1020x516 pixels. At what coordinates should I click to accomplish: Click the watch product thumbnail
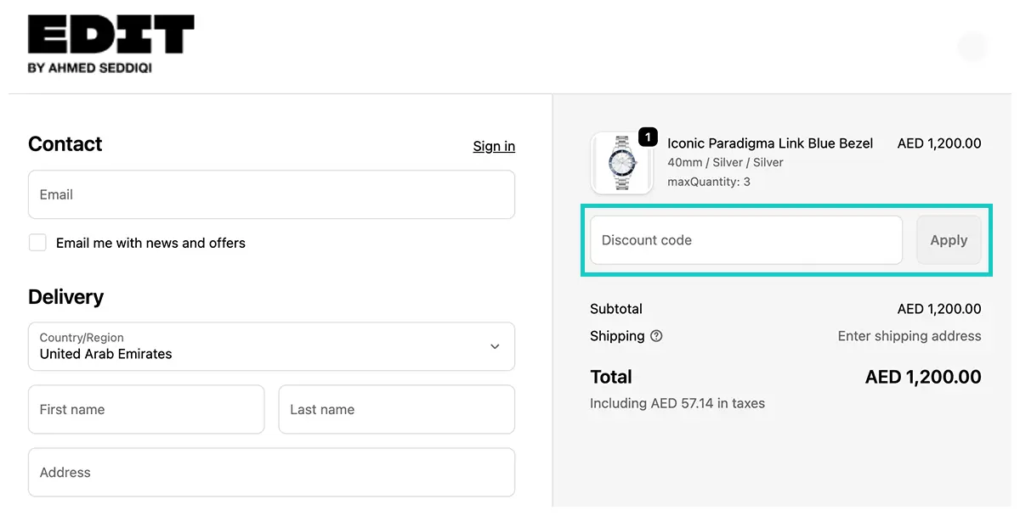point(621,163)
